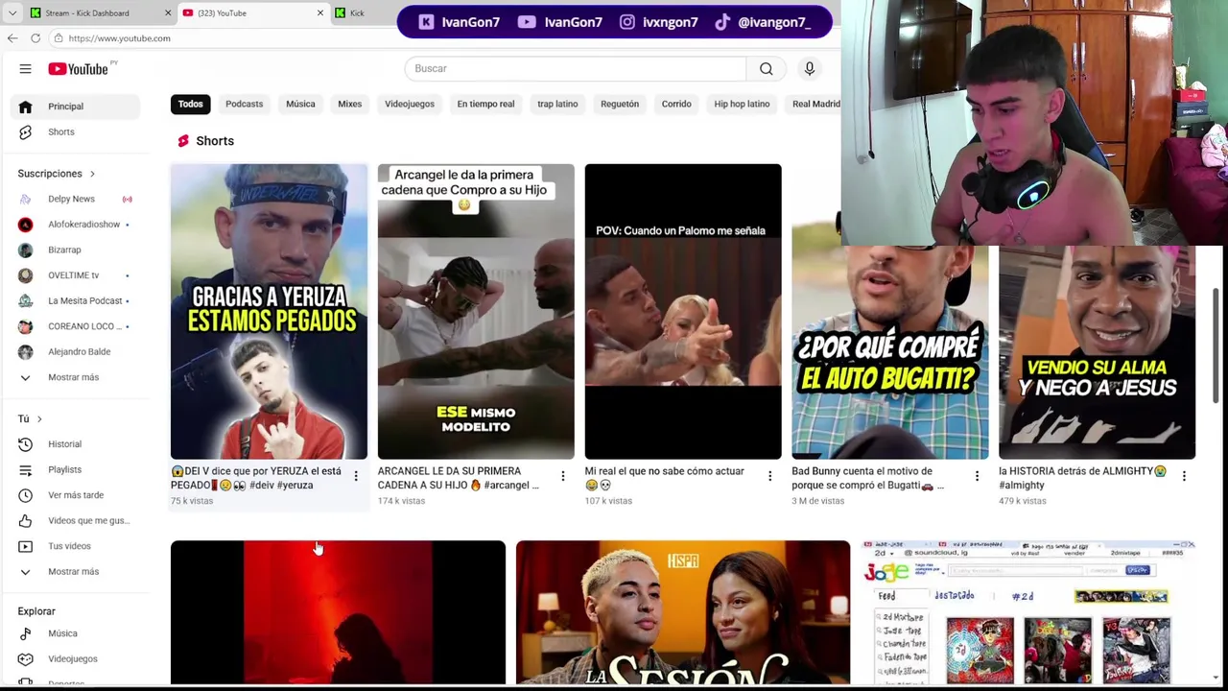Select the trap latino filter chip
Screen dimensions: 1228x691
pyautogui.click(x=557, y=104)
